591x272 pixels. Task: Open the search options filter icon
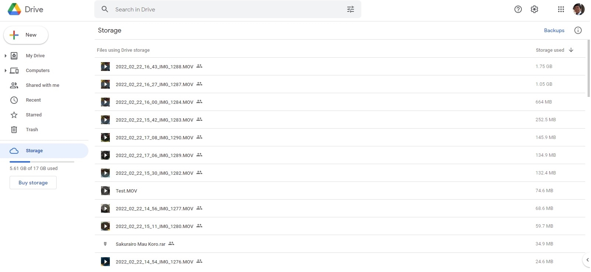(x=350, y=10)
